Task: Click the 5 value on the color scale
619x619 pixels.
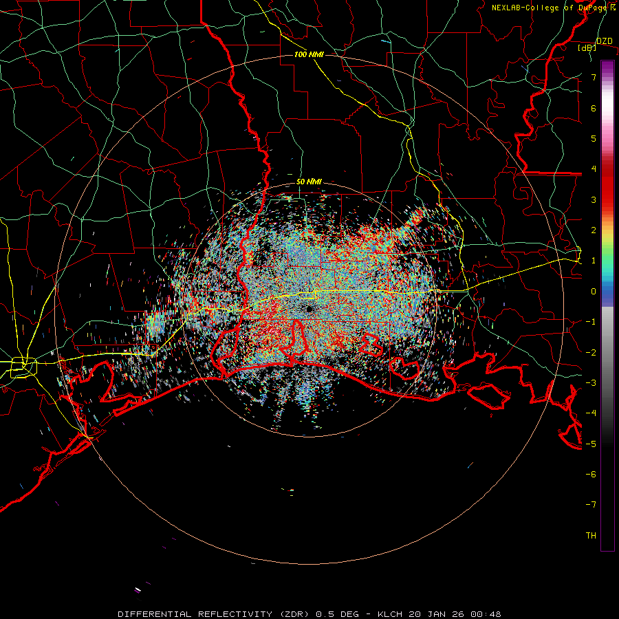Action: point(594,138)
